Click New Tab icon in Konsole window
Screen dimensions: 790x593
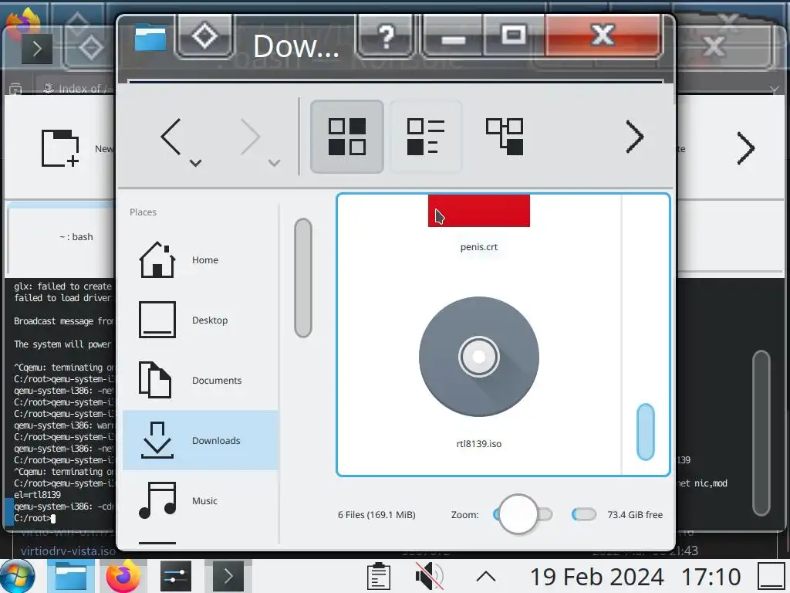59,147
